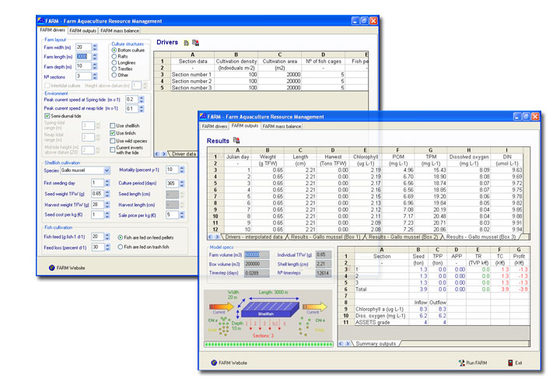The width and height of the screenshot is (560, 389).
Task: Open the Species dropdown showing Gallo mussel
Action: pyautogui.click(x=107, y=170)
